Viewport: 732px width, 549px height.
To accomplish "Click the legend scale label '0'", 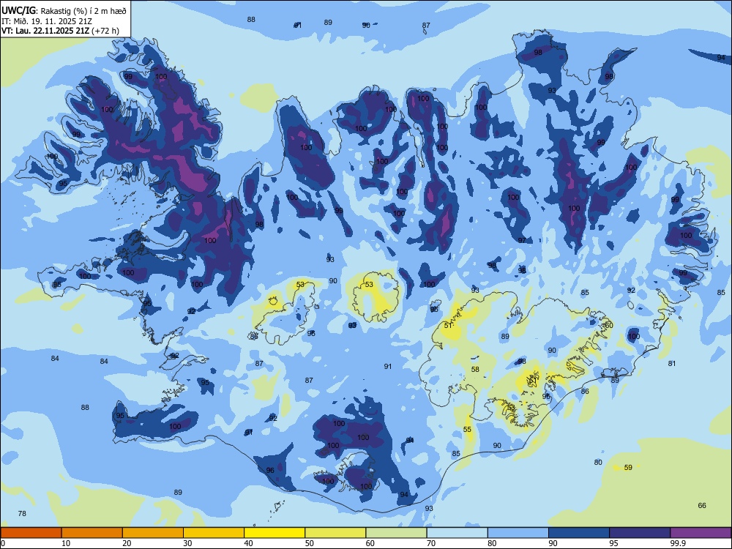I will coord(3,543).
